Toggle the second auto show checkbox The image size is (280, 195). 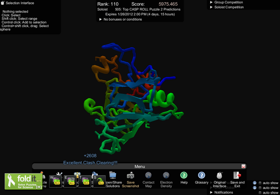click(x=260, y=188)
